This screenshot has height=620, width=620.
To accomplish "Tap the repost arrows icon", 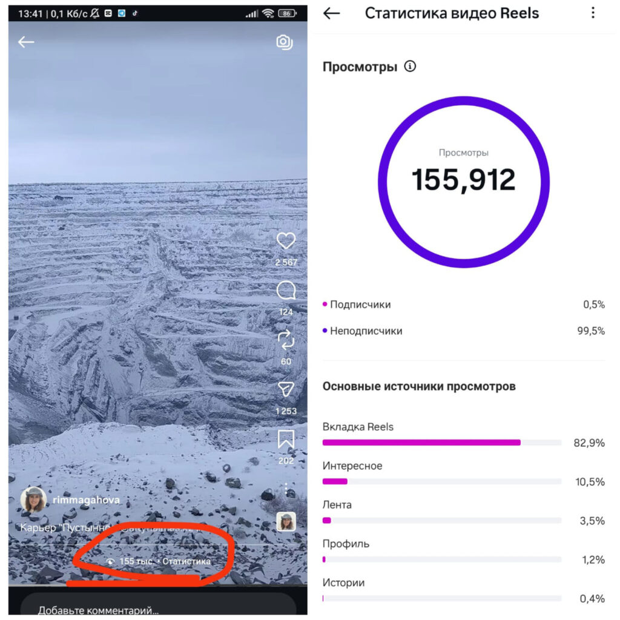I will [286, 340].
